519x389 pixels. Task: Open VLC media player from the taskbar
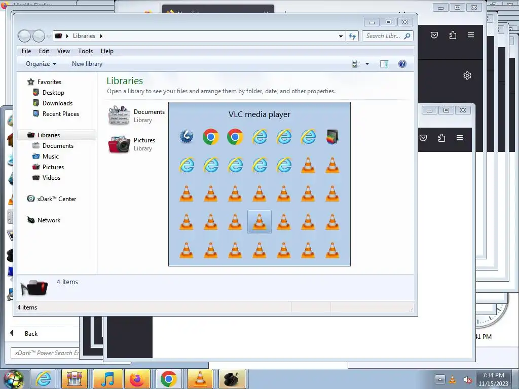[x=200, y=379]
